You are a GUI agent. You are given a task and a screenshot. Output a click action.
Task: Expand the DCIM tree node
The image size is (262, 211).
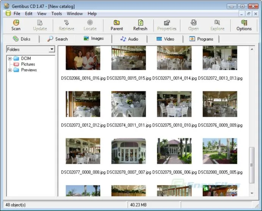point(10,58)
